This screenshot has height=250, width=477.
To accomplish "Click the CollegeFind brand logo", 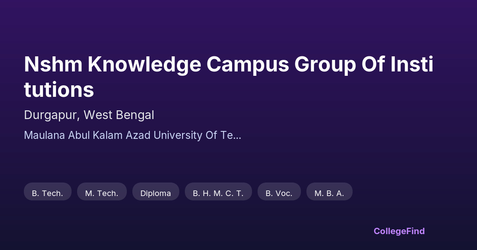I will 399,231.
